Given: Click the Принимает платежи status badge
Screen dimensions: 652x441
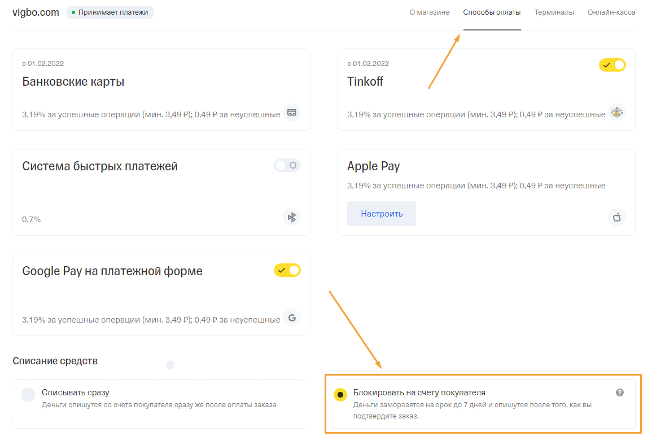Looking at the screenshot, I should [110, 12].
